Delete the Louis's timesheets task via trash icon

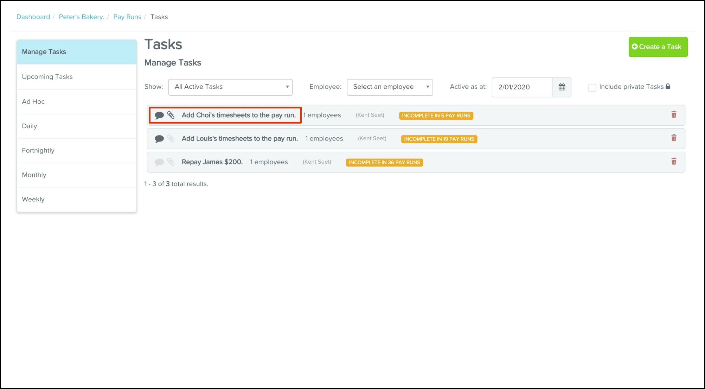point(674,138)
